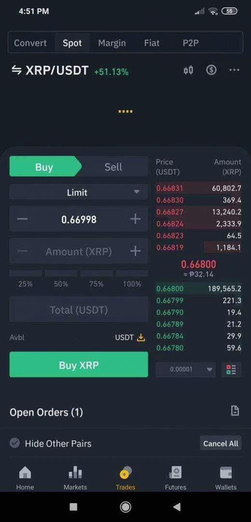Screen dimensions: 251x522
Task: Go to the Wallets tab icon
Action: [226, 473]
